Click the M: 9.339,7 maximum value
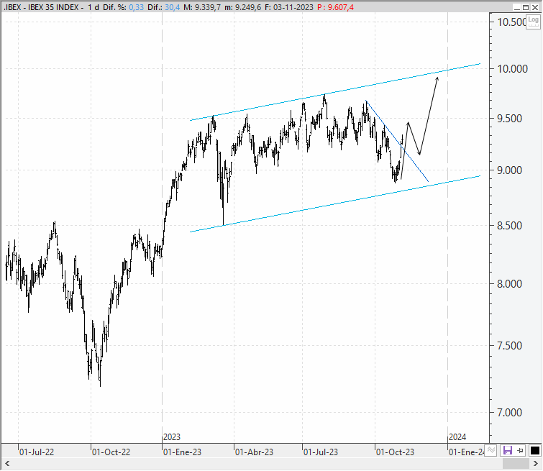This screenshot has width=543, height=471. (x=202, y=7)
